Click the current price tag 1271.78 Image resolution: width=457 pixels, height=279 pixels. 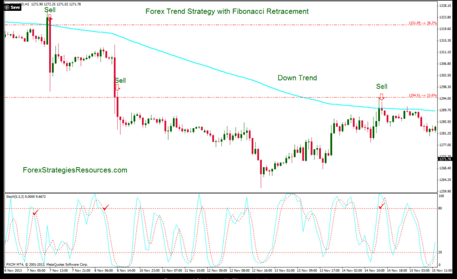(445, 159)
